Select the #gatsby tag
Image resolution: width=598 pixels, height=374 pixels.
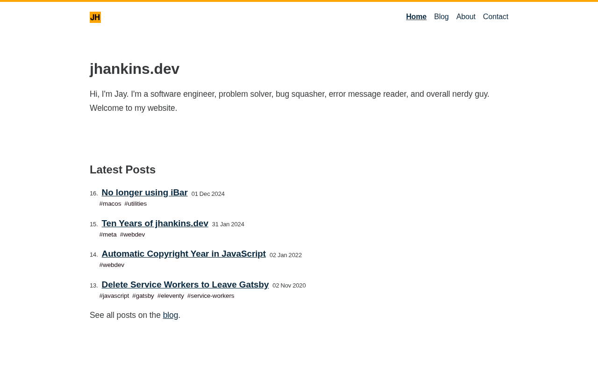coord(143,296)
